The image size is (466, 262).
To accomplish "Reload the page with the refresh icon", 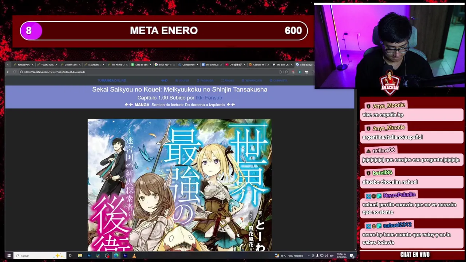I will 15,72.
